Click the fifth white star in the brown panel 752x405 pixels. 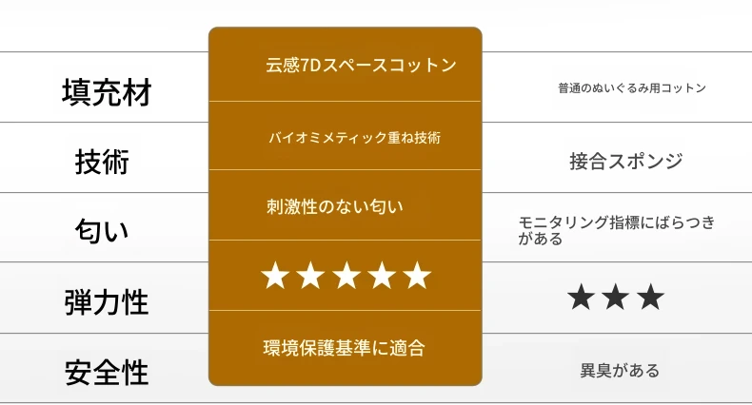click(x=417, y=276)
